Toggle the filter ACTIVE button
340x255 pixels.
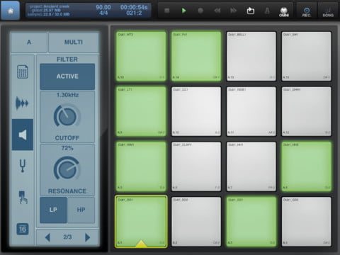click(x=67, y=76)
